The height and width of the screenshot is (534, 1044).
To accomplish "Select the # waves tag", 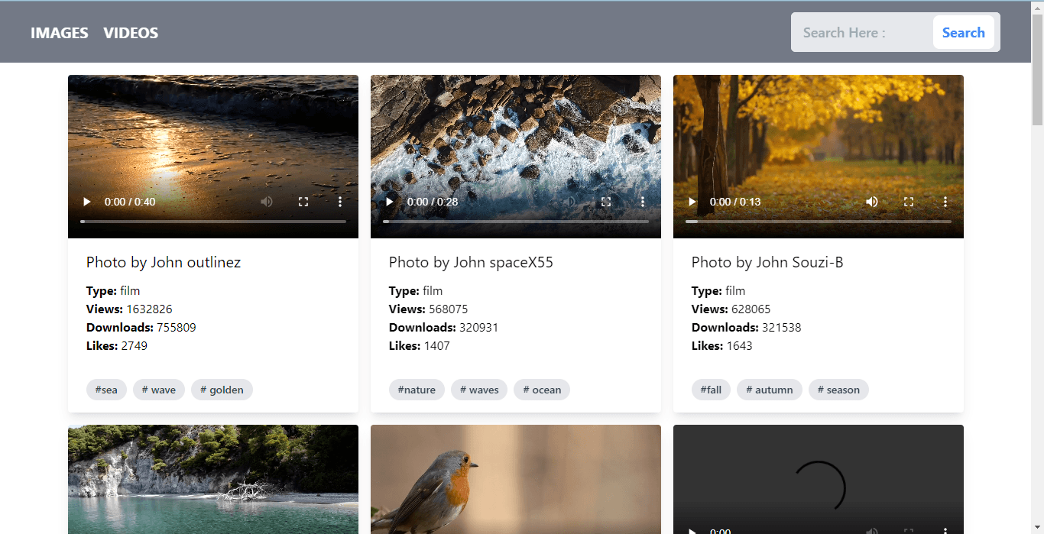I will coord(479,390).
